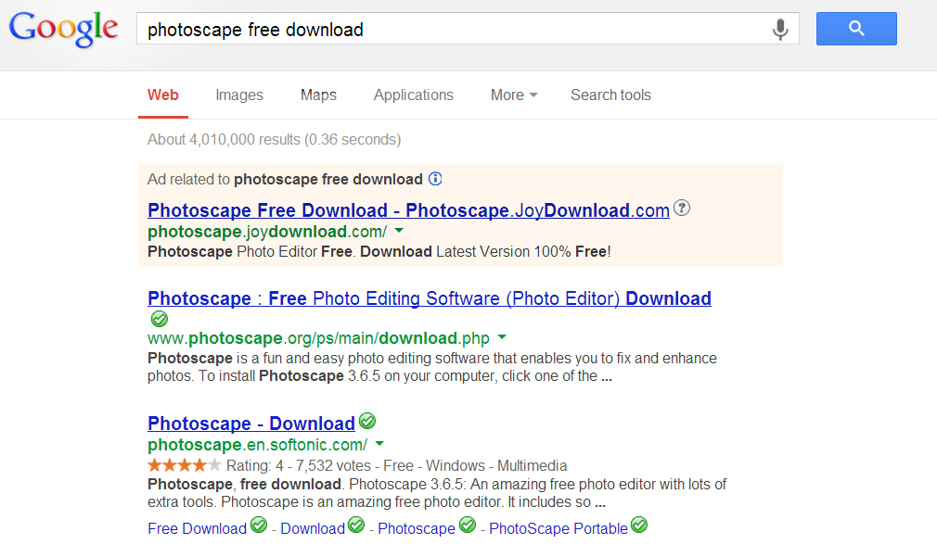Click 'Rating: 4 - 7,532 votes' text
This screenshot has height=557, width=937.
click(x=299, y=465)
